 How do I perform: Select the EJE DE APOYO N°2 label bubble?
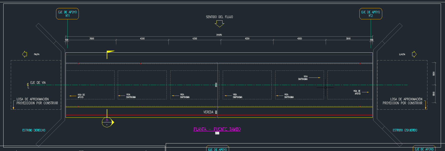tap(371, 14)
